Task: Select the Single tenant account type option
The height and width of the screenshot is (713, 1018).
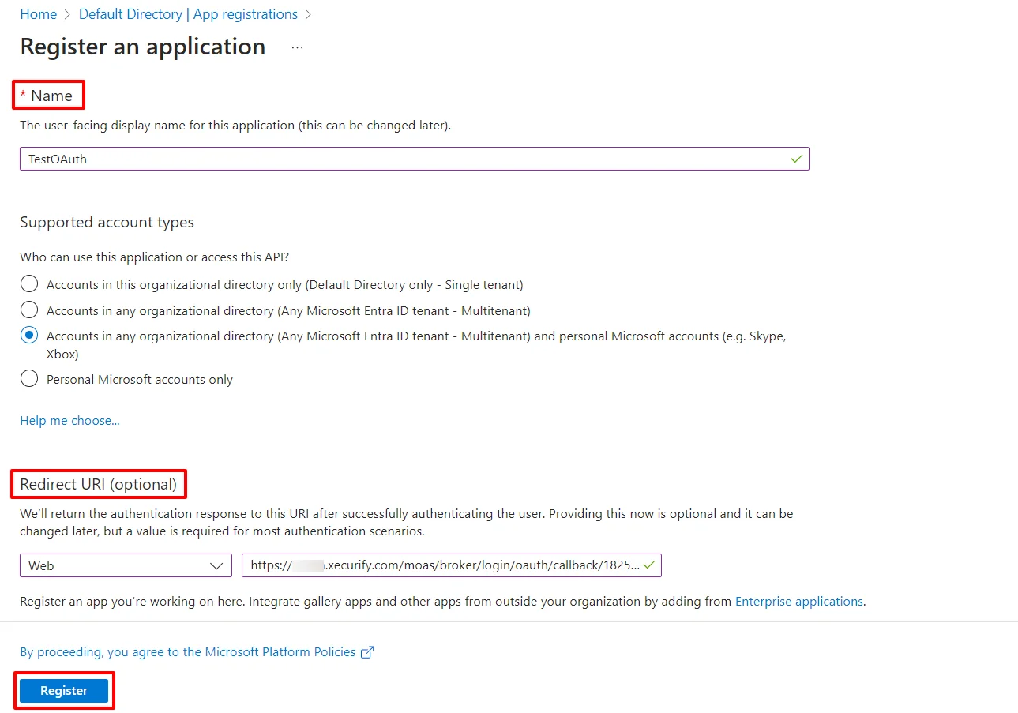Action: (x=29, y=283)
